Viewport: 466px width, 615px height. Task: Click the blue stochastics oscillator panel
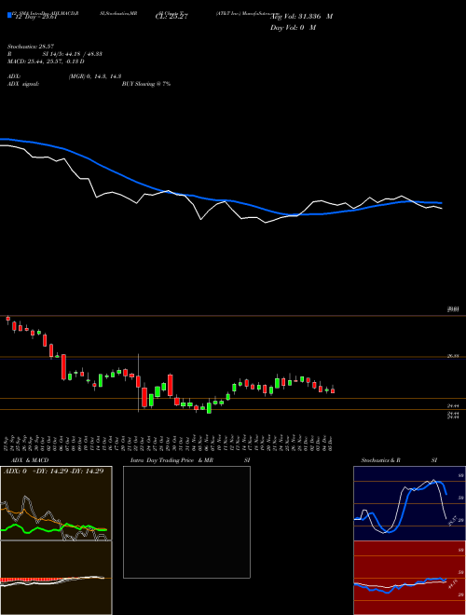click(x=409, y=503)
